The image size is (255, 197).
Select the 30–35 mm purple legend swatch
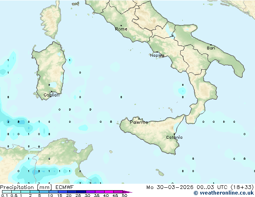click(x=90, y=192)
